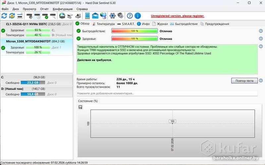Open the Журнал tab

(x=160, y=24)
